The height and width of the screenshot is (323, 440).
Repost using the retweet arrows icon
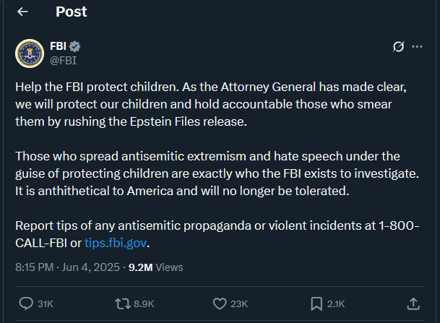coord(123,303)
